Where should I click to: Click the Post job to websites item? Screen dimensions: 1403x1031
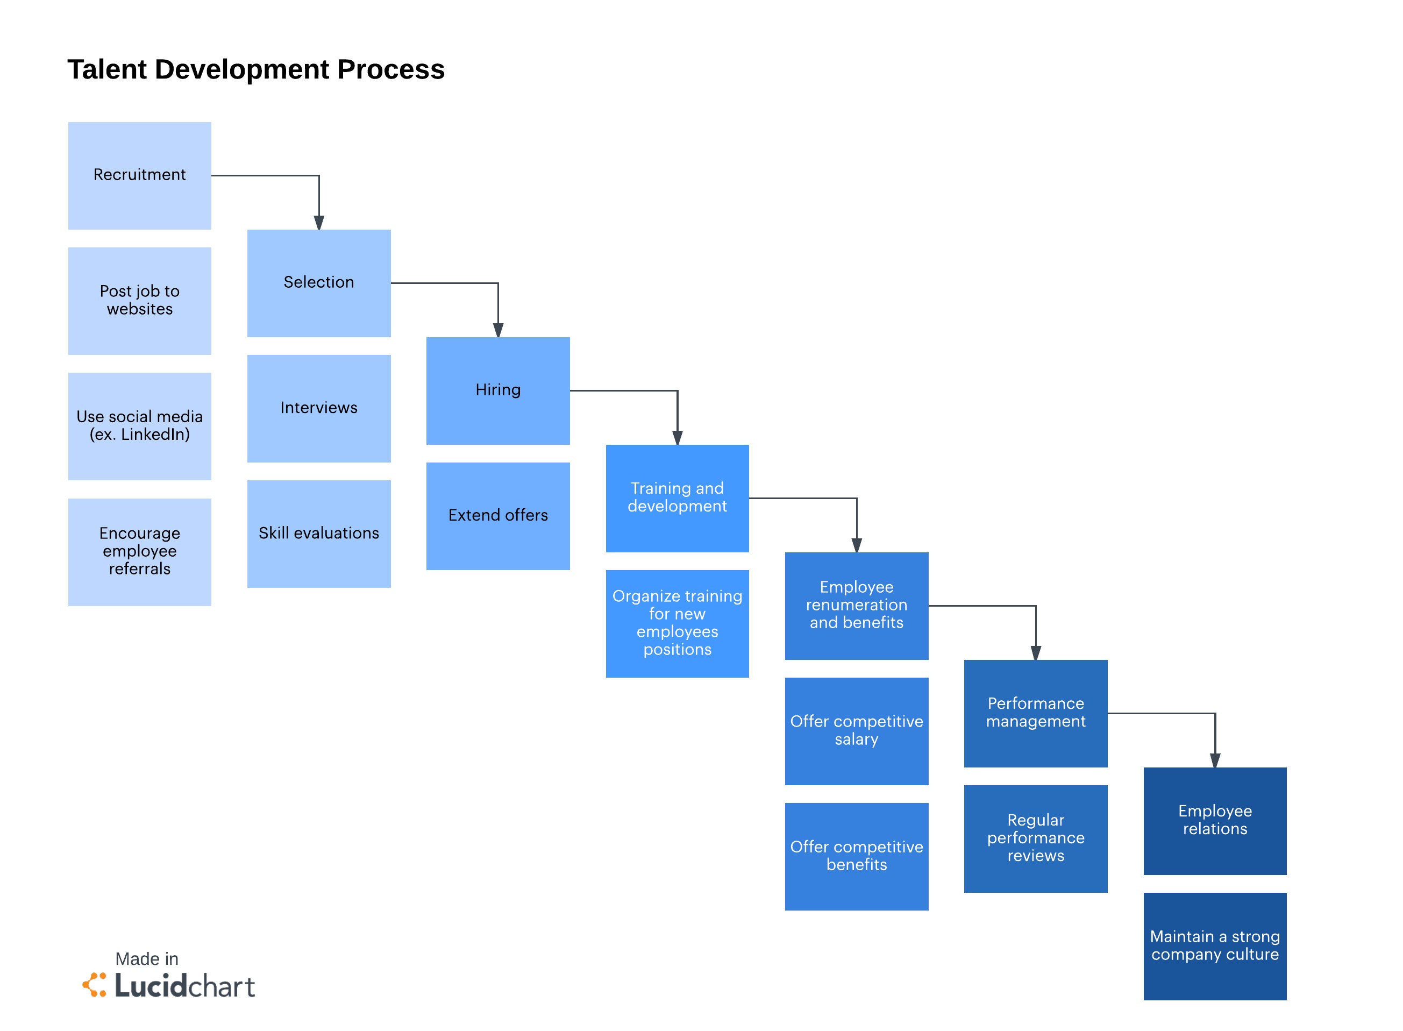click(x=138, y=294)
